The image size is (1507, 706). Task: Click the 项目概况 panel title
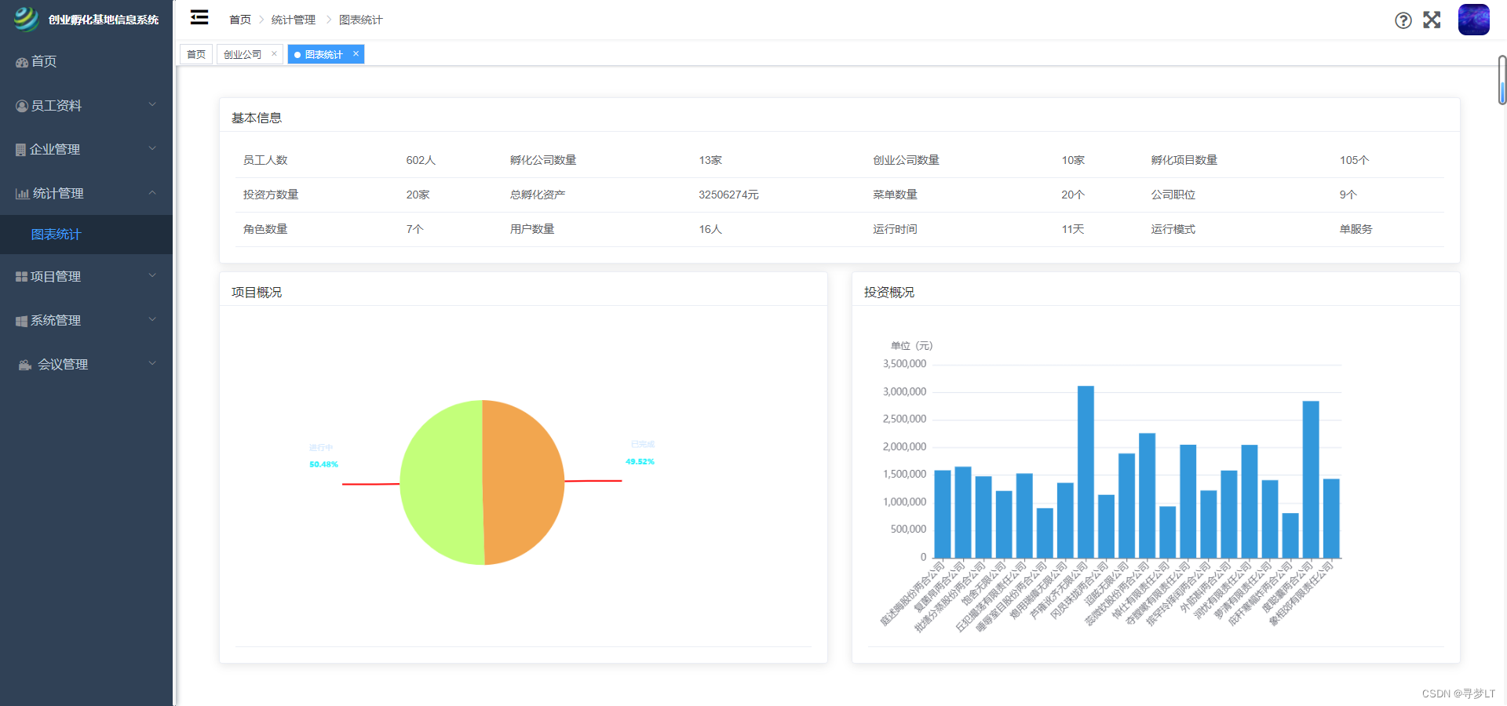pyautogui.click(x=257, y=292)
